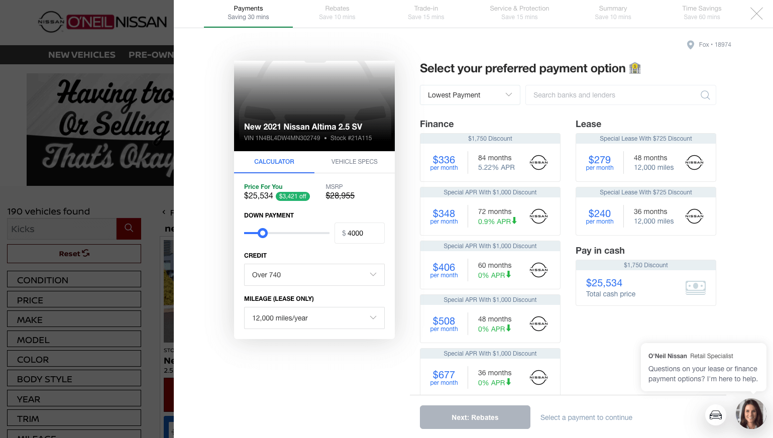
Task: Switch to the Rebates step tab
Action: pos(337,13)
